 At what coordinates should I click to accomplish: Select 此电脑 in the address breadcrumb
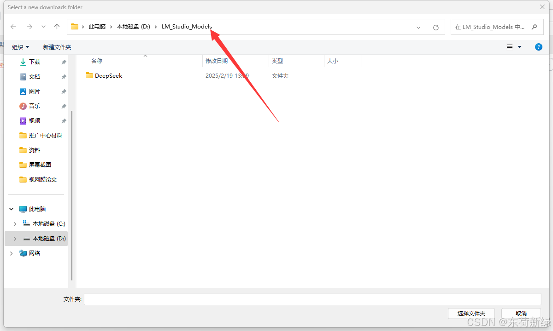pyautogui.click(x=97, y=27)
